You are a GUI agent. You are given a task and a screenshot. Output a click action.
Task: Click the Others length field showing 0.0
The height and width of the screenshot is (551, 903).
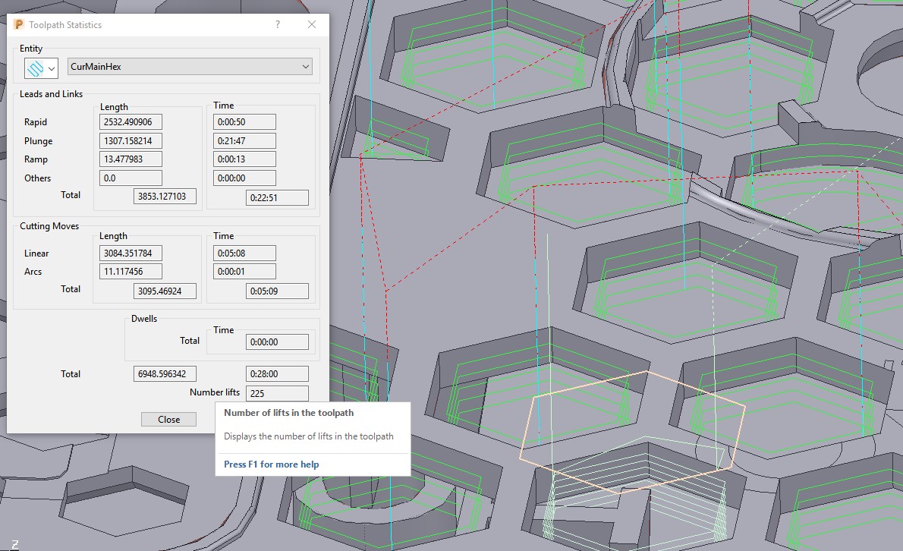(131, 178)
